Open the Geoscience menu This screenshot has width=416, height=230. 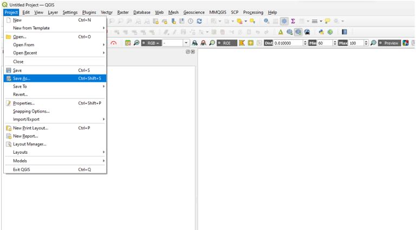(x=194, y=12)
